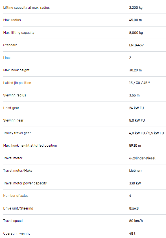This screenshot has width=166, height=238.
Task: Select the Slewing radius label
Action: pos(15,95)
